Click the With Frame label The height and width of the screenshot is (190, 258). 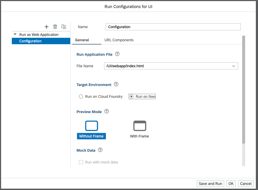pos(139,136)
